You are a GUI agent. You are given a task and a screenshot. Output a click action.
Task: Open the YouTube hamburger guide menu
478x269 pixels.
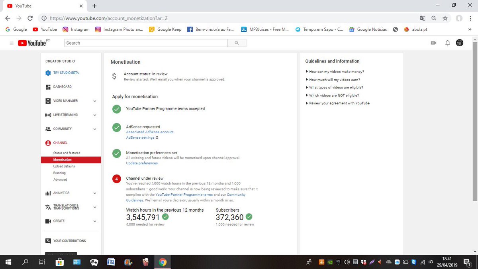(11, 43)
